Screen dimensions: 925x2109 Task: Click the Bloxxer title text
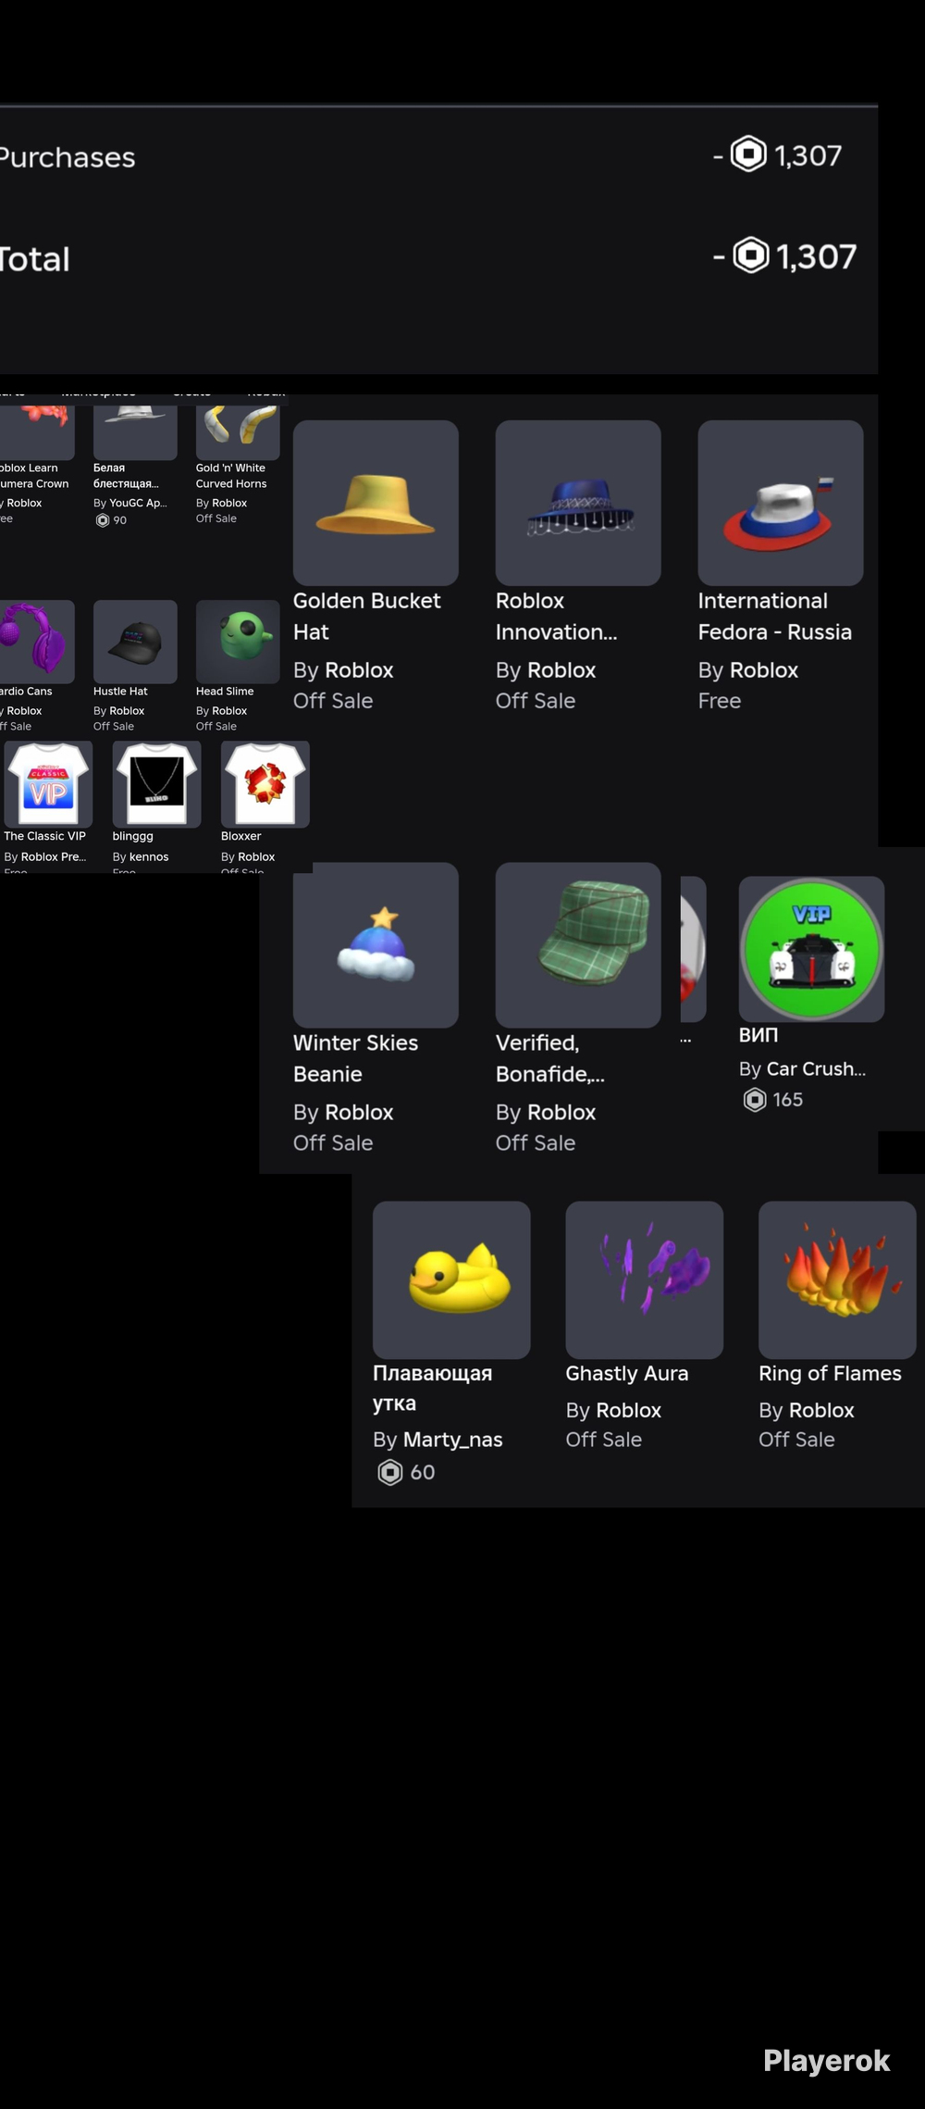pyautogui.click(x=241, y=836)
